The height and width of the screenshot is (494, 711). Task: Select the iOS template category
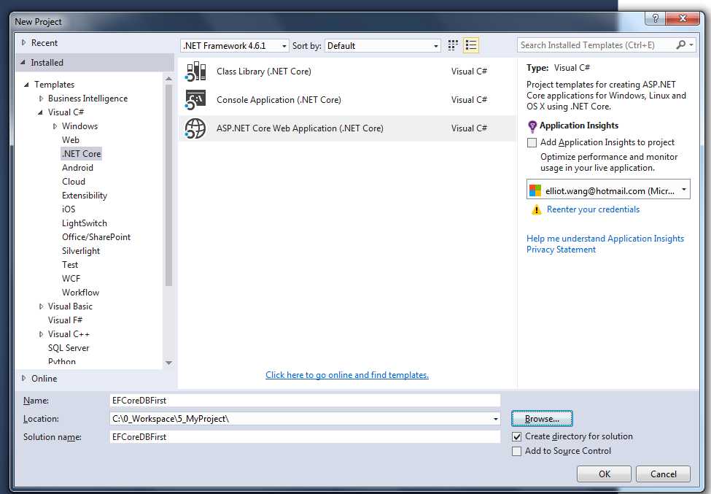pos(69,209)
